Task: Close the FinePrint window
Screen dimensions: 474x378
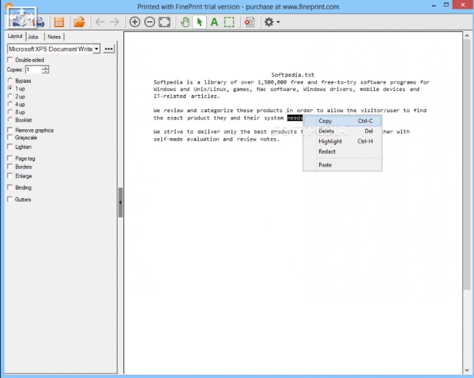Action: click(x=463, y=5)
